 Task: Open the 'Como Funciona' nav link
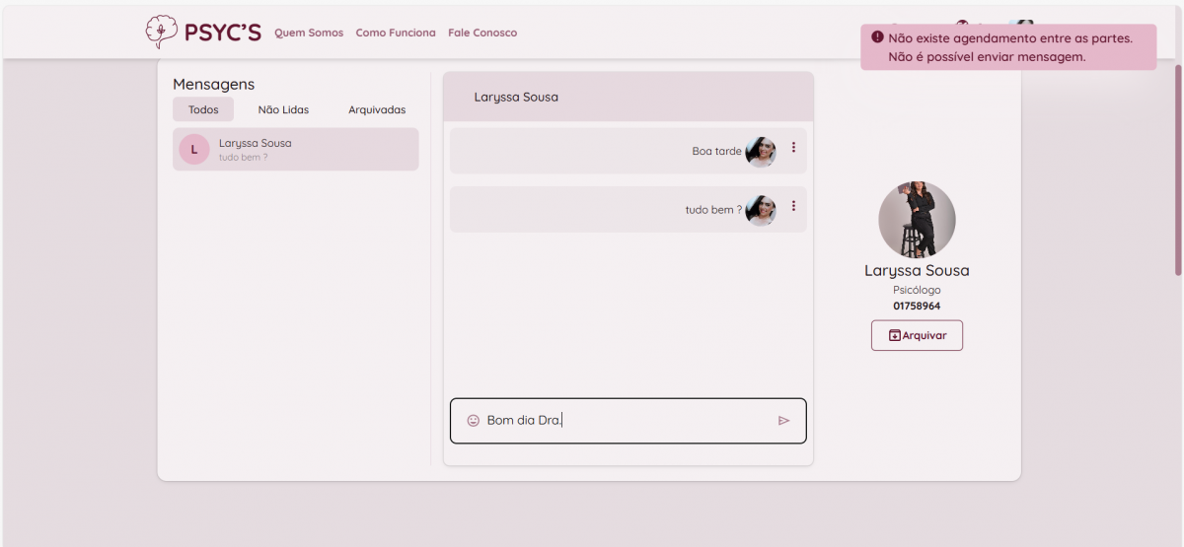point(396,33)
